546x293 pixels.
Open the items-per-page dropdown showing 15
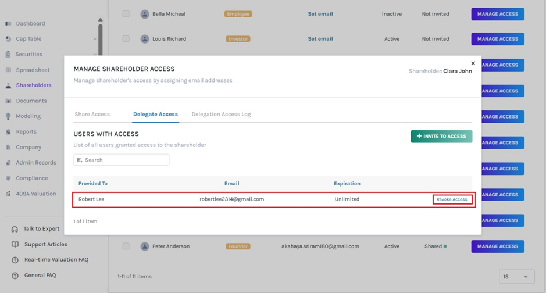click(x=517, y=277)
